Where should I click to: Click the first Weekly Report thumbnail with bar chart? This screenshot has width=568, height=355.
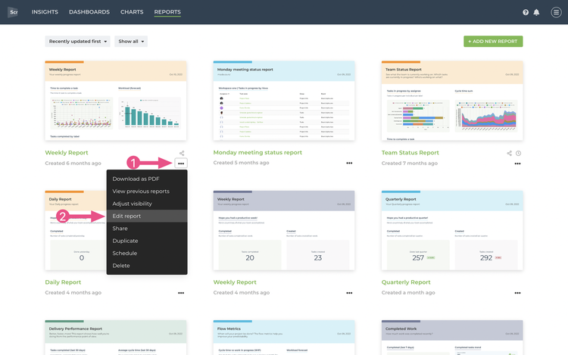click(x=116, y=101)
